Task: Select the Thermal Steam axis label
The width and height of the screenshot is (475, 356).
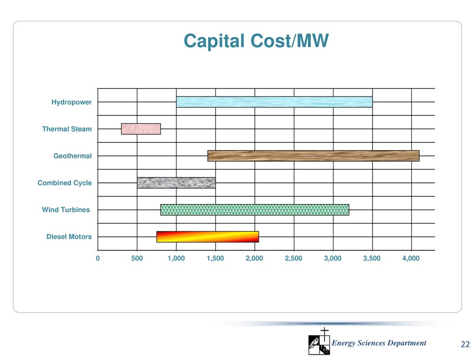Action: 67,129
